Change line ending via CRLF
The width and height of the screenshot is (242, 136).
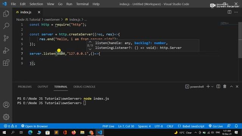click(x=170, y=126)
